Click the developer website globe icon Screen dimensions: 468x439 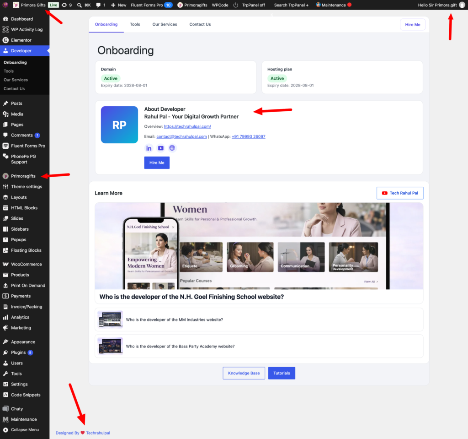pos(172,148)
